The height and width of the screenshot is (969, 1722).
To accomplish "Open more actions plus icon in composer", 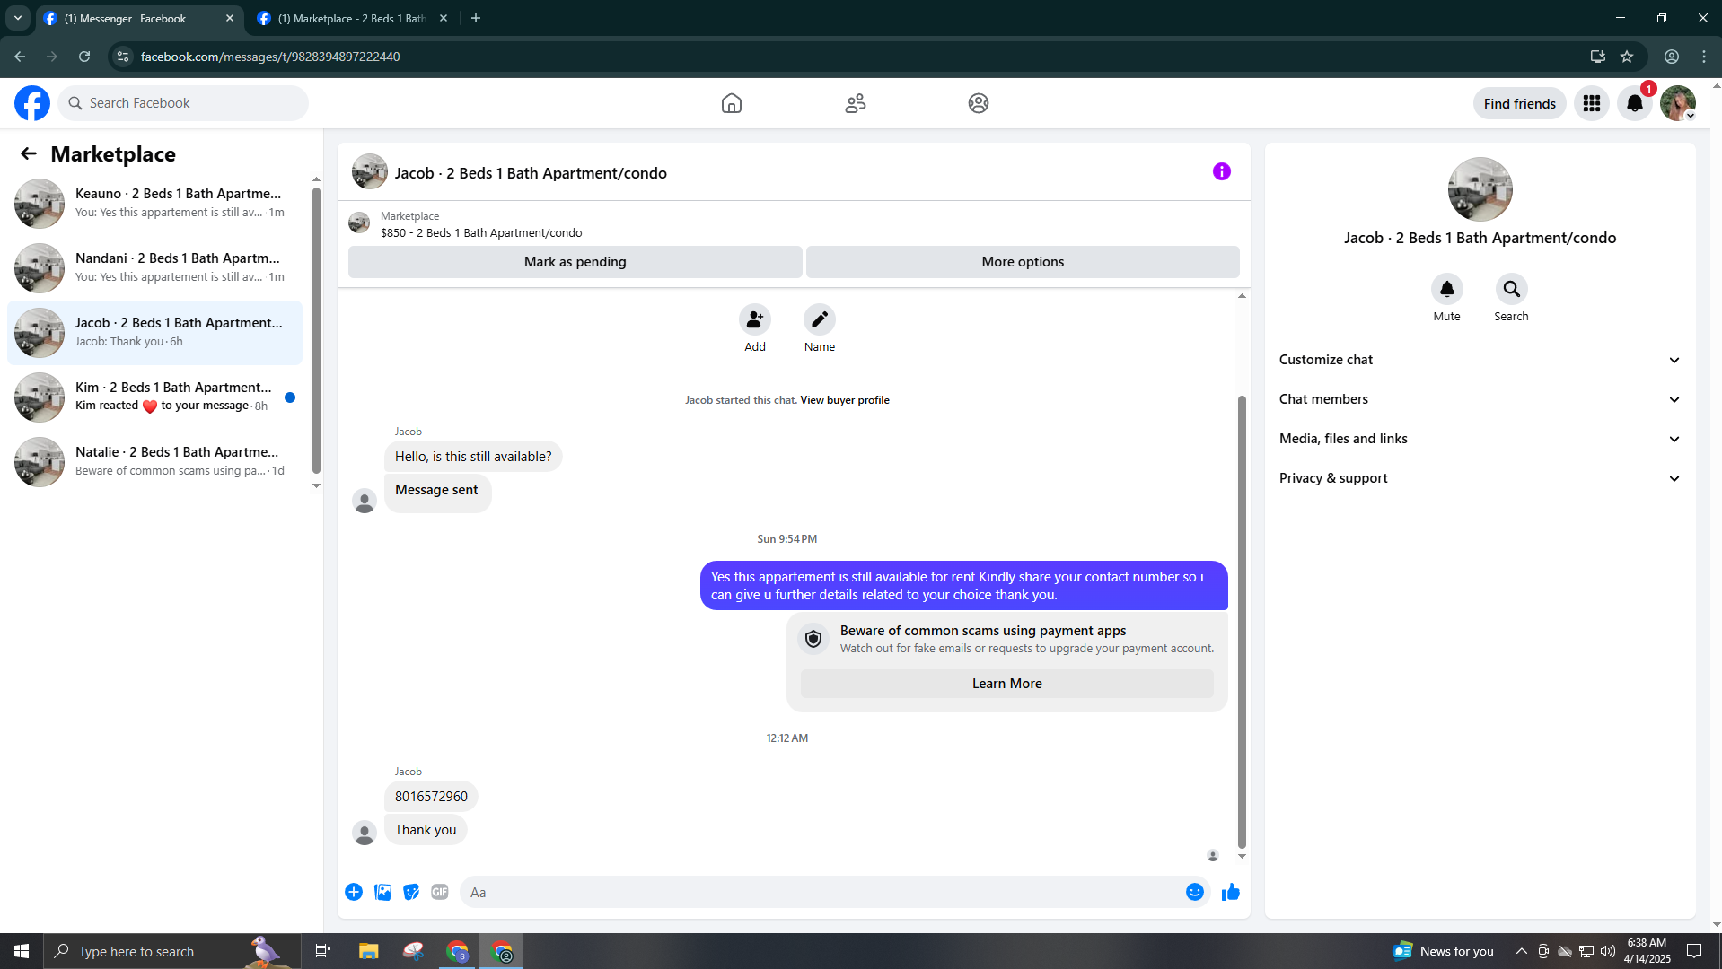I will tap(354, 892).
